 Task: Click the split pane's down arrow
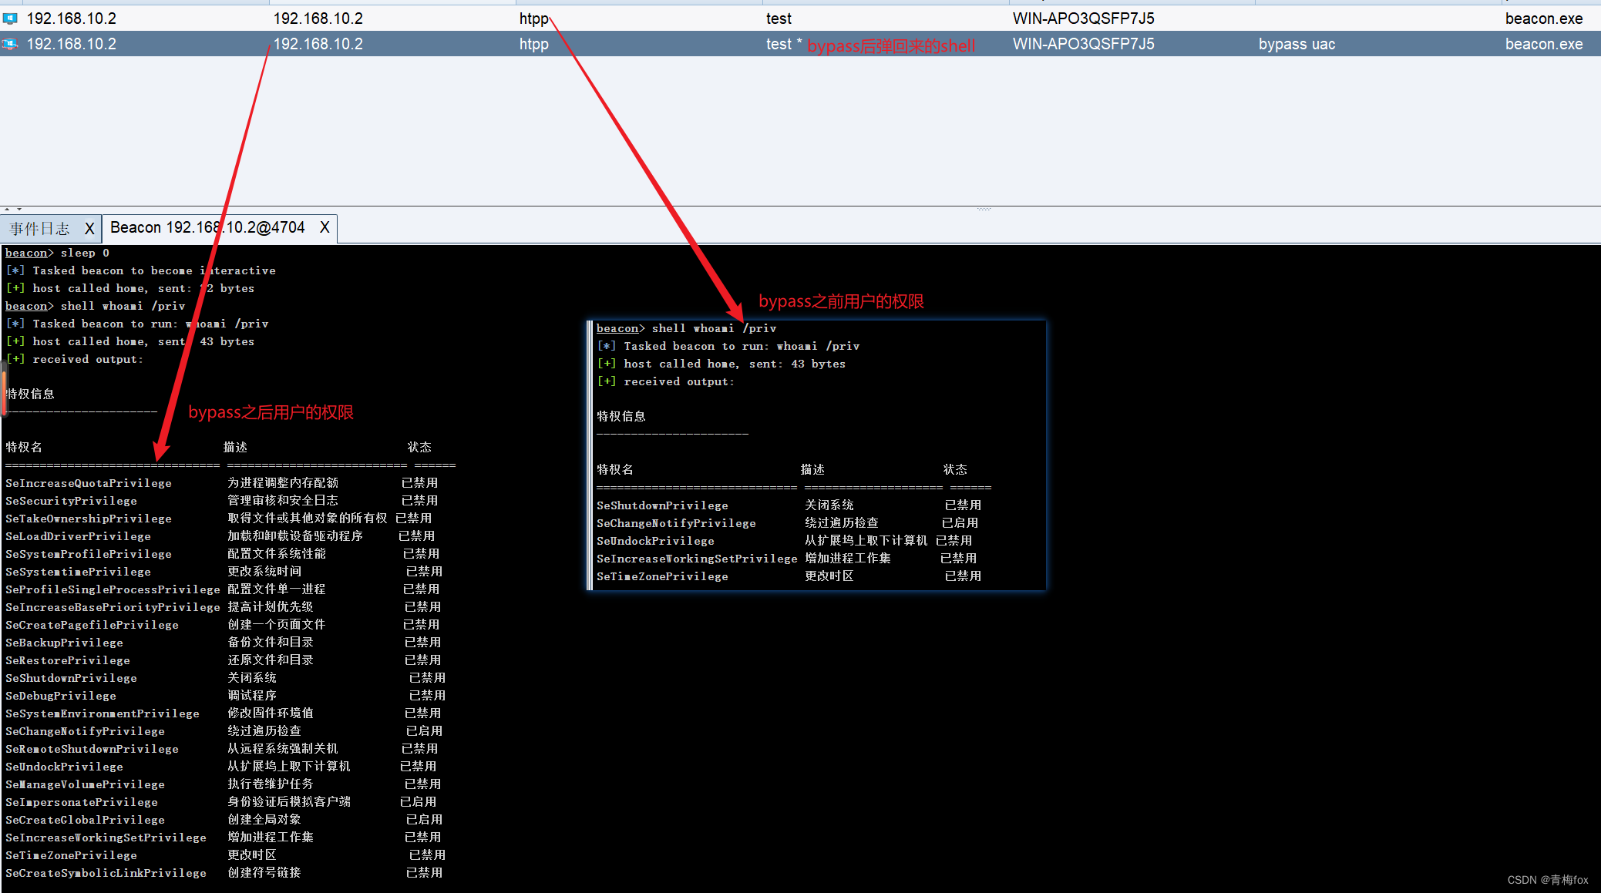(19, 209)
